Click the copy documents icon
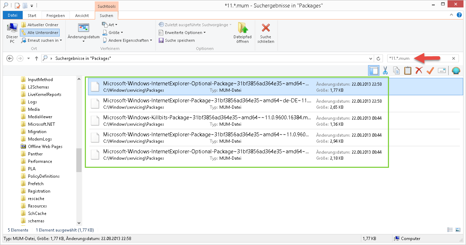 [396, 70]
